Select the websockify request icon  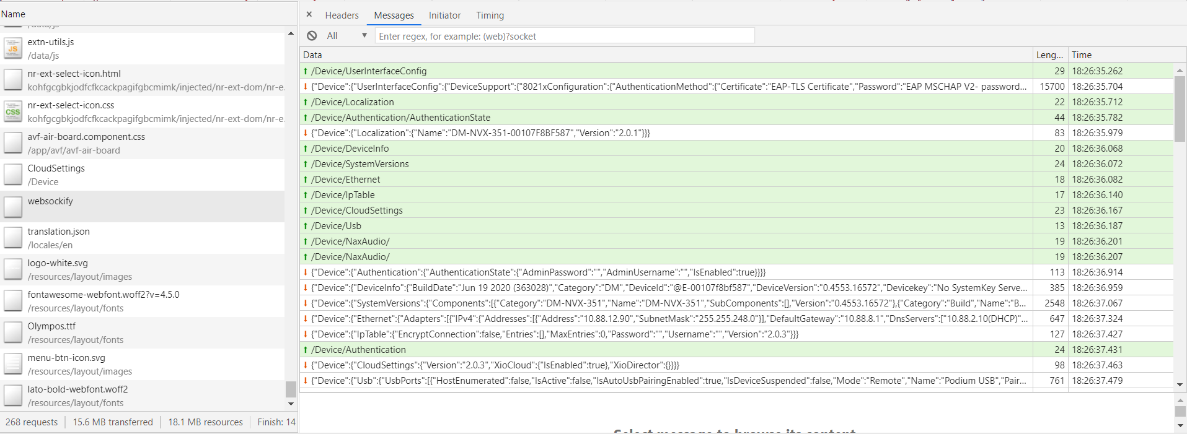[13, 207]
